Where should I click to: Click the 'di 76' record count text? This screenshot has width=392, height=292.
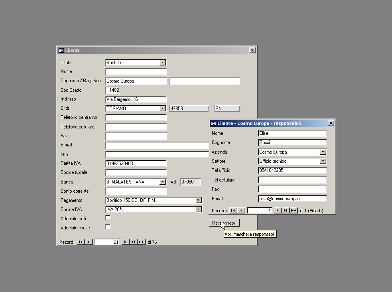click(x=152, y=242)
